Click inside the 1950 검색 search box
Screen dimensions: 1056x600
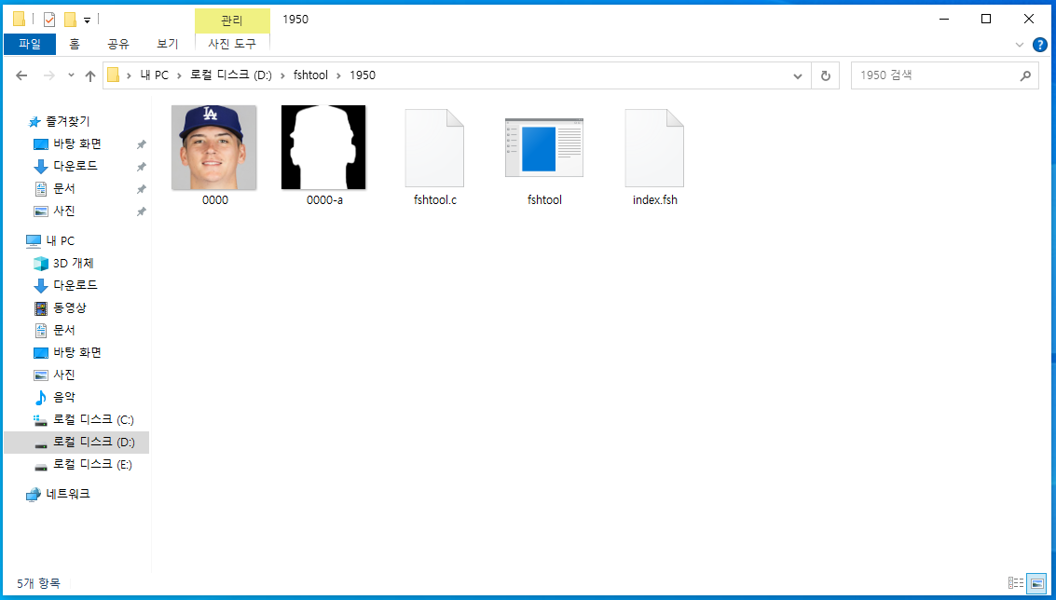932,75
